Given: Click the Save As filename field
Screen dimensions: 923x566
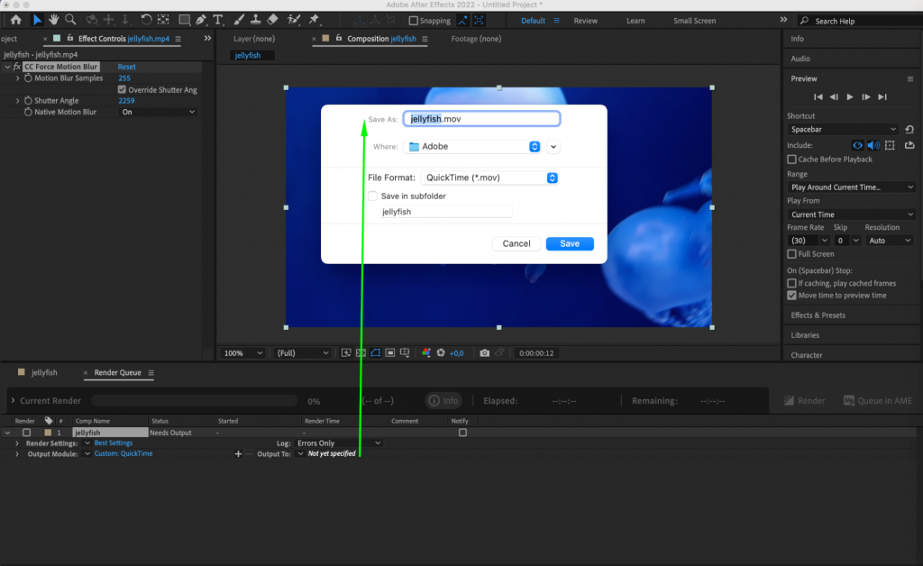Looking at the screenshot, I should click(x=480, y=117).
